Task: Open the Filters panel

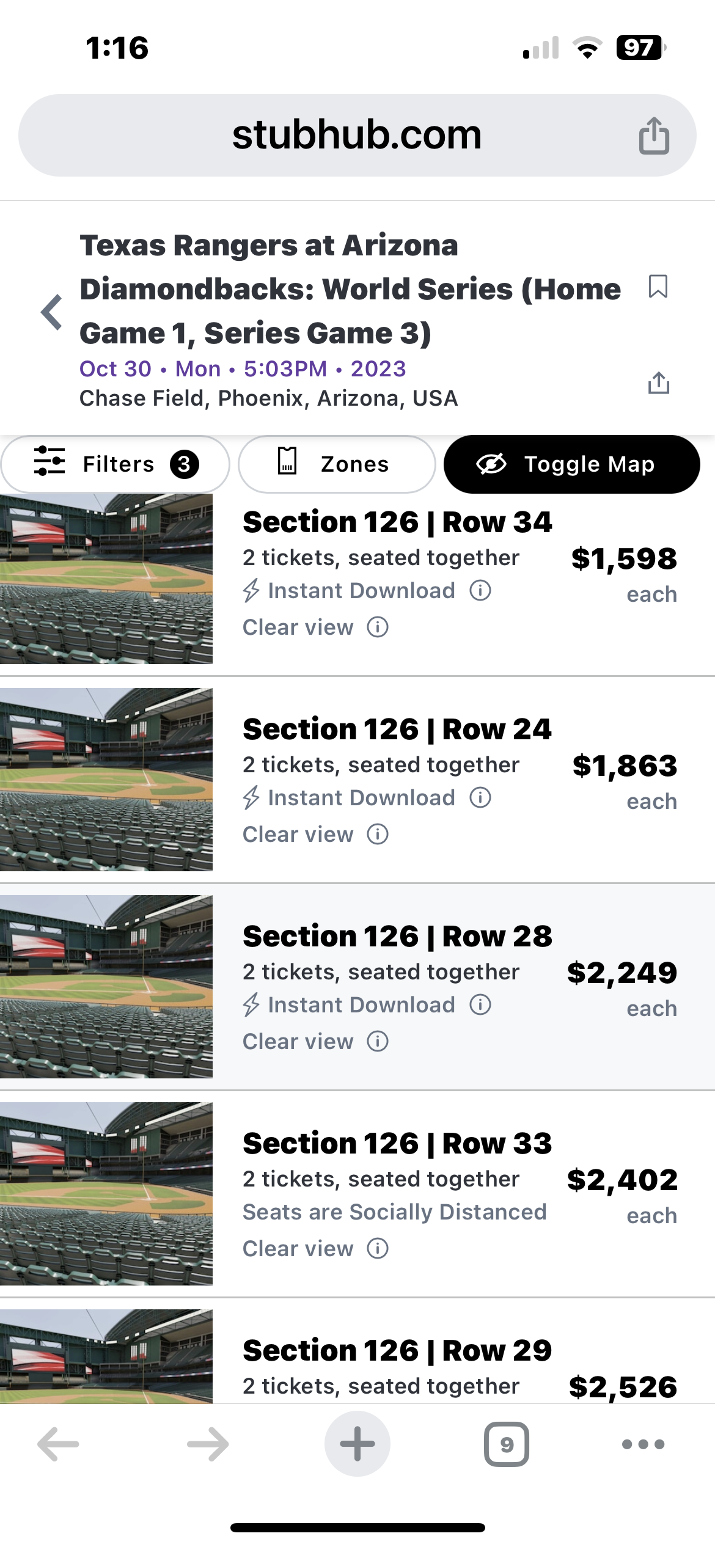Action: (116, 464)
